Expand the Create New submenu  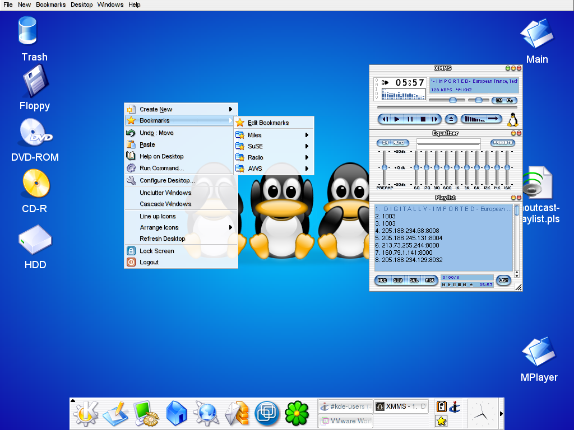pos(181,109)
